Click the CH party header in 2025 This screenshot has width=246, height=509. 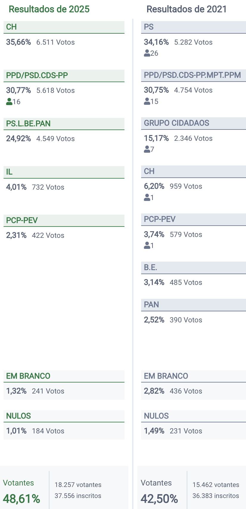click(64, 27)
